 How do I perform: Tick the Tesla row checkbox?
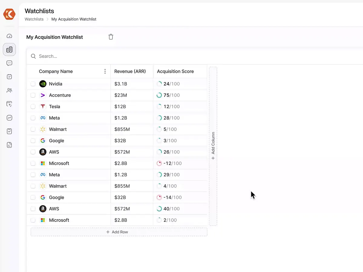pos(33,106)
